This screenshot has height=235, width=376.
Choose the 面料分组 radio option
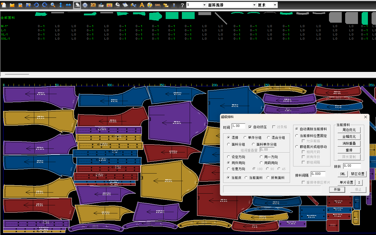[229, 144]
